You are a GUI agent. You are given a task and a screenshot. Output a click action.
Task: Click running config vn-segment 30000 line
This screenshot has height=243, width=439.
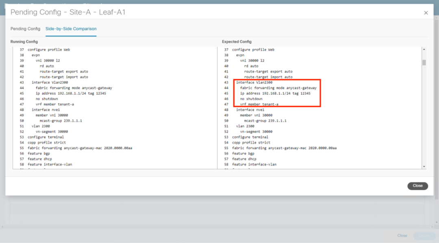pyautogui.click(x=52, y=132)
